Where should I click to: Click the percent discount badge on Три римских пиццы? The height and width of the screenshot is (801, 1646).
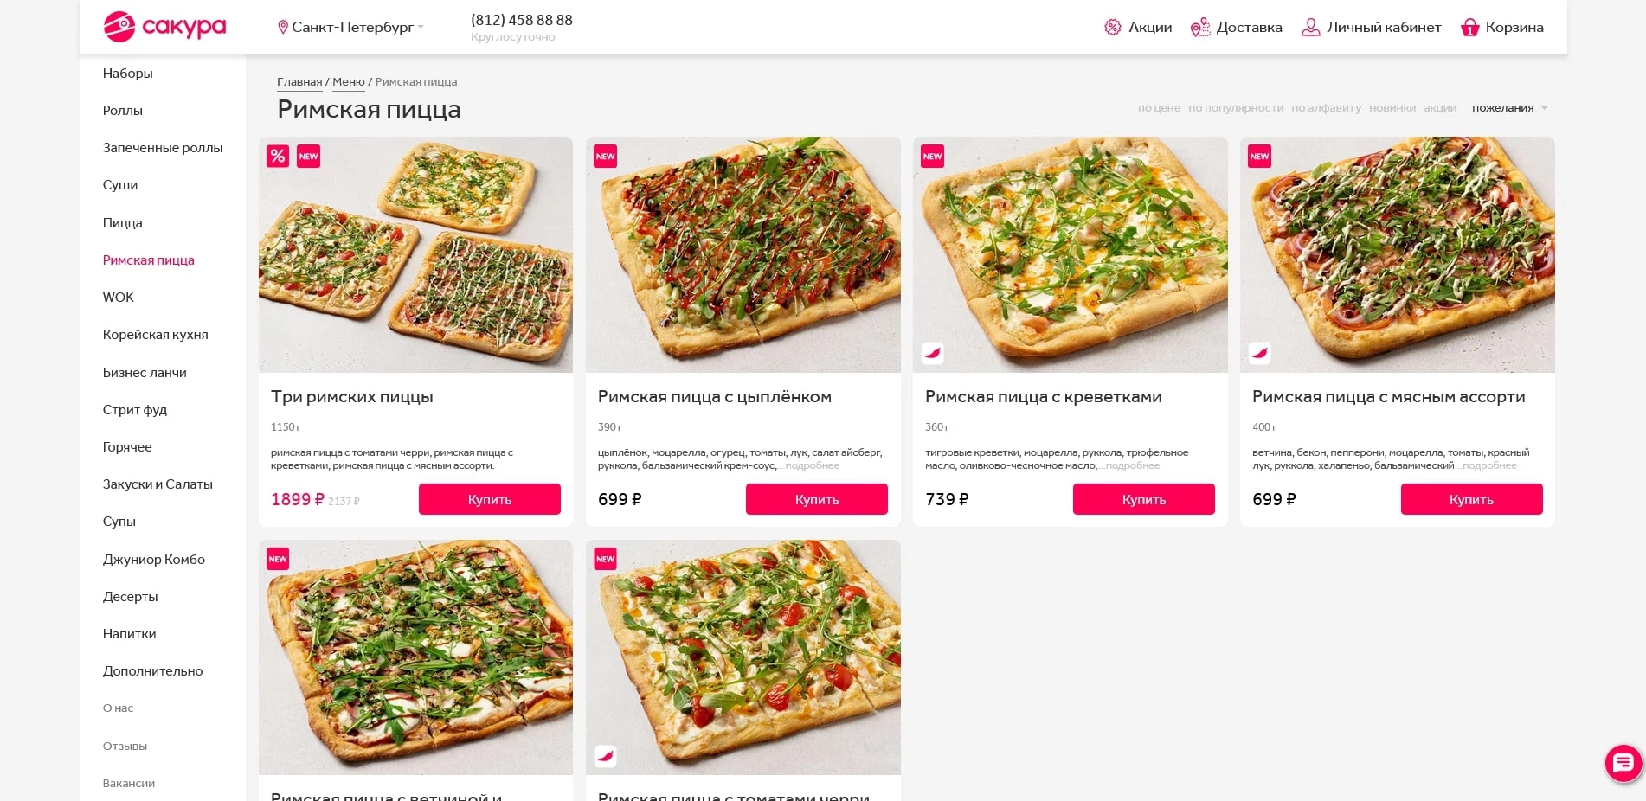tap(278, 157)
